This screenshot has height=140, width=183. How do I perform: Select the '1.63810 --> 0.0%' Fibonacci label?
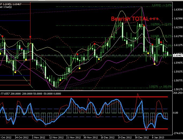pyautogui.click(x=162, y=5)
